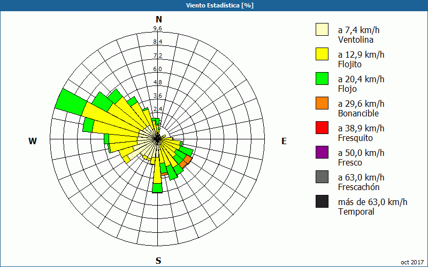Click the E compass label
Viewport: 428px width, 267px height.
click(284, 141)
